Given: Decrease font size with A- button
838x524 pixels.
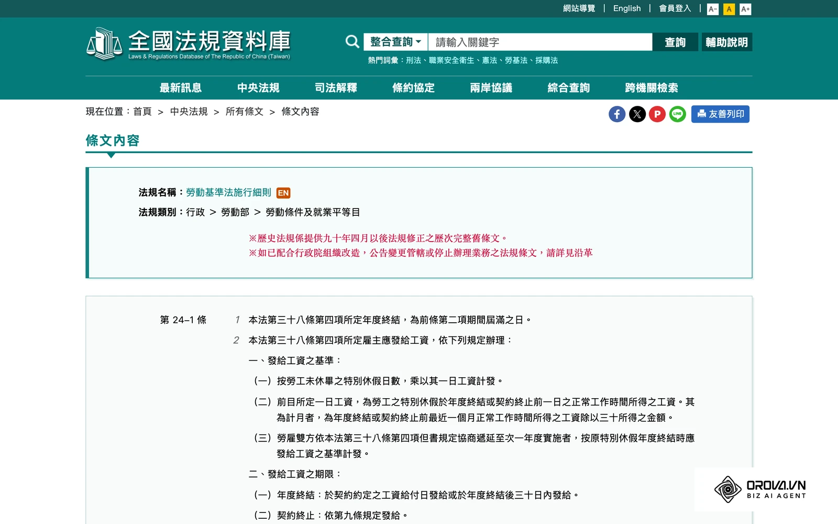Looking at the screenshot, I should 713,9.
